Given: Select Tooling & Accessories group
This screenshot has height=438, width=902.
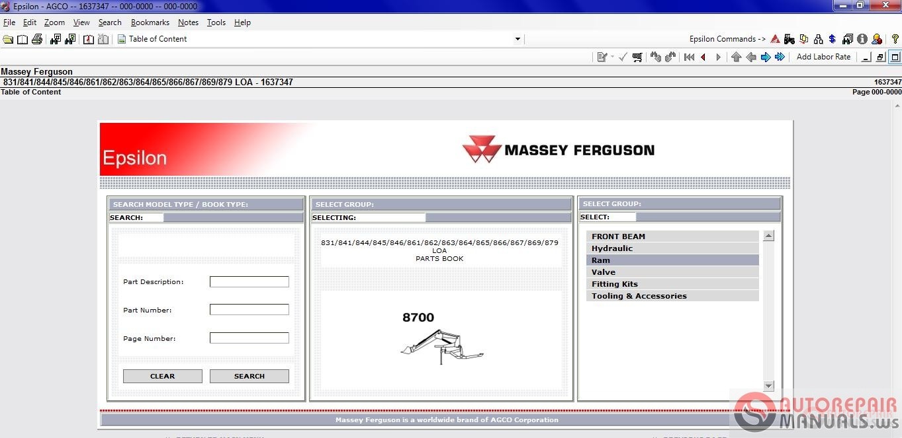Looking at the screenshot, I should pyautogui.click(x=672, y=296).
